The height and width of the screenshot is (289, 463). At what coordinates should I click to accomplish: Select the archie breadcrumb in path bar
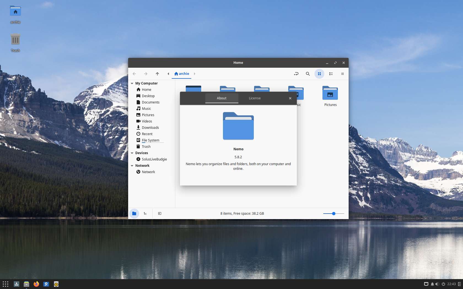pyautogui.click(x=182, y=74)
